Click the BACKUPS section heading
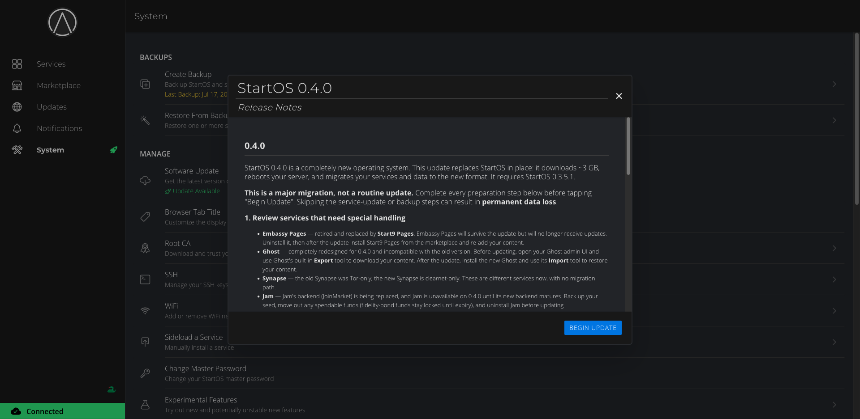Image resolution: width=860 pixels, height=419 pixels. 156,57
